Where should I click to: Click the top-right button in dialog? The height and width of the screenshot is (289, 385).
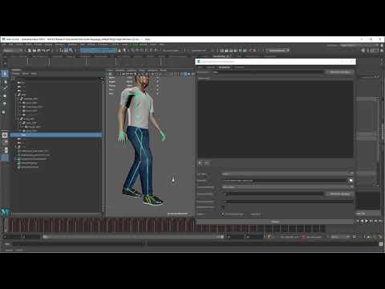click(x=340, y=72)
